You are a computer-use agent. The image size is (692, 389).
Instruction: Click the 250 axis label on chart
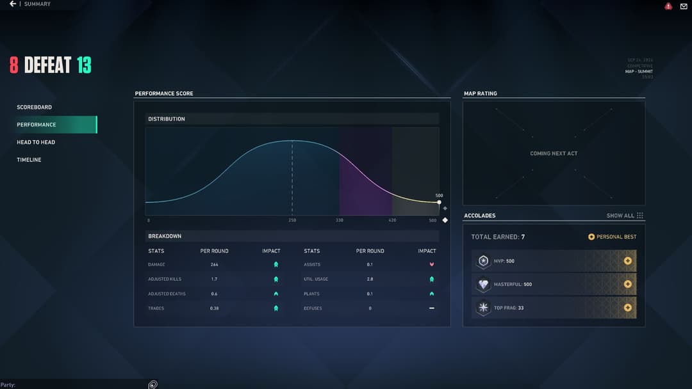coord(292,220)
